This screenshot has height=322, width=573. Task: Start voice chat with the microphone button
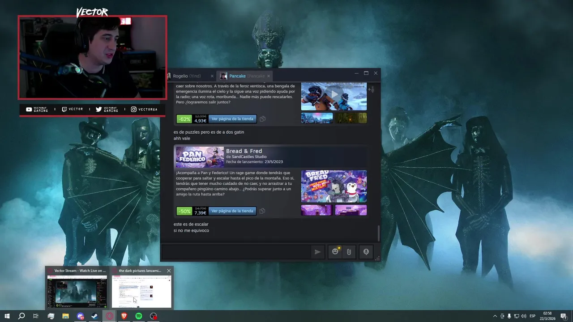pos(366,252)
